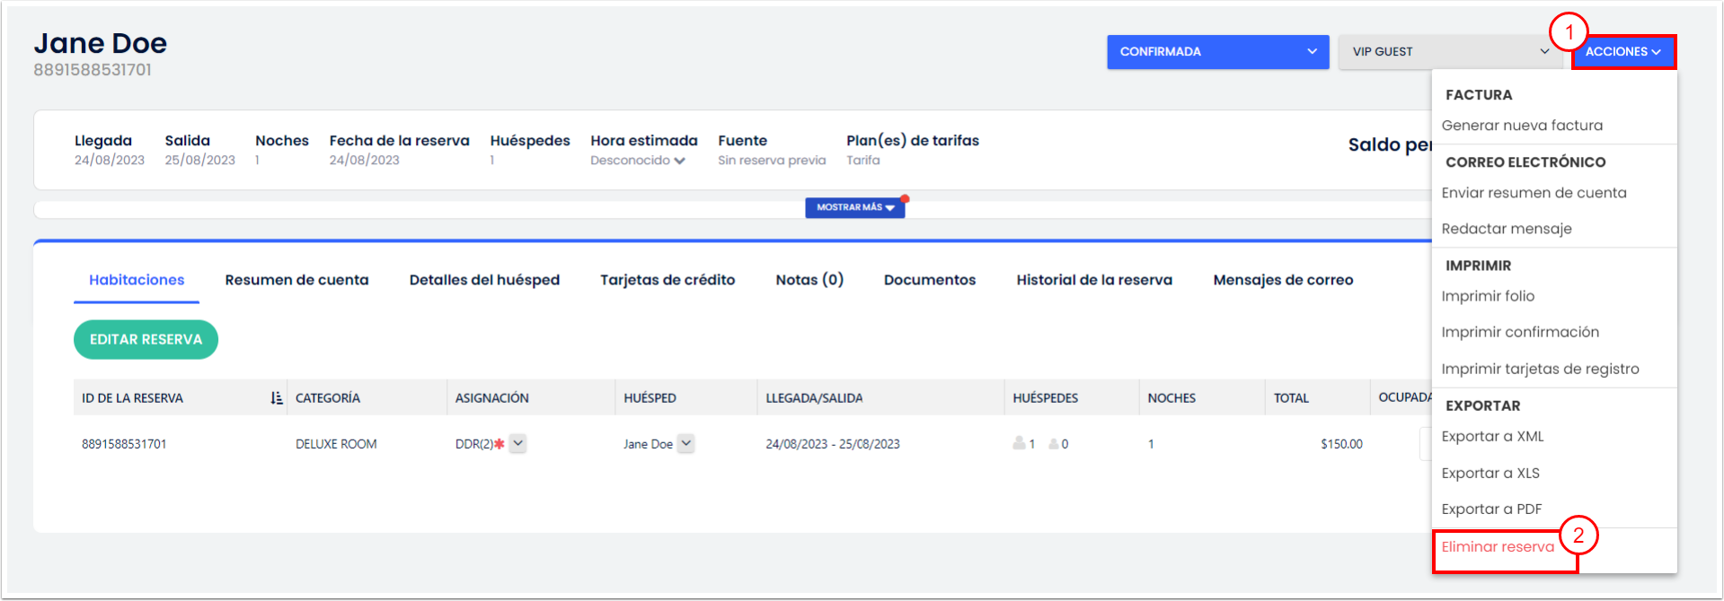Screen dimensions: 1724x601
Task: Expand details with MOSTRAR MÁS
Action: tap(854, 207)
